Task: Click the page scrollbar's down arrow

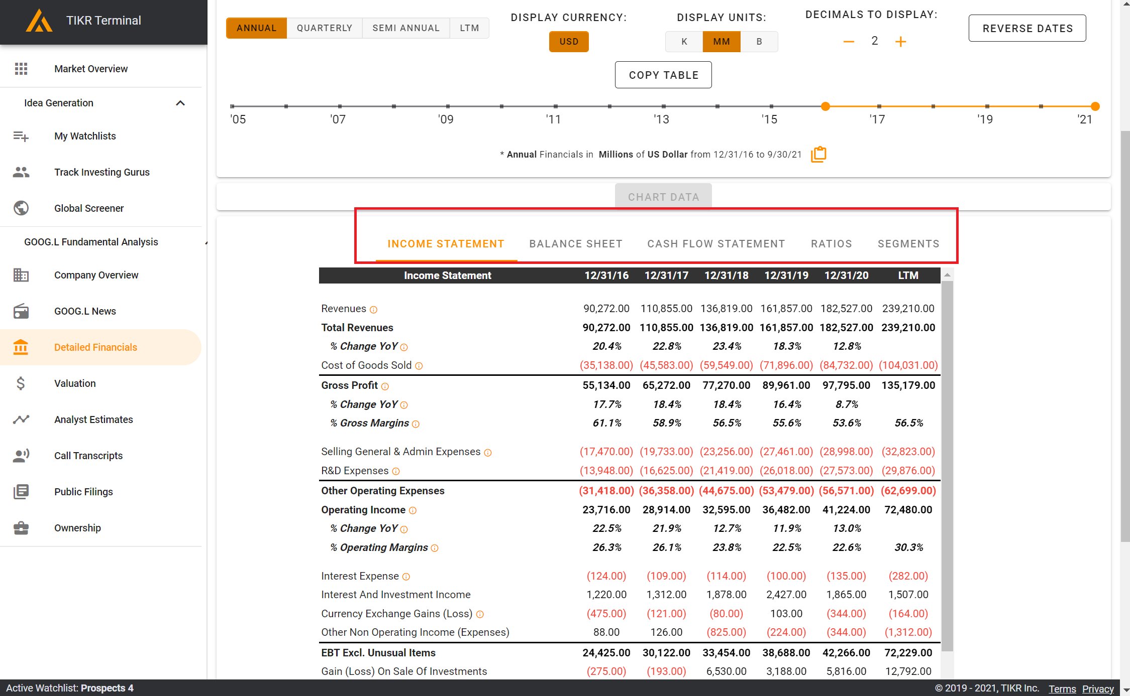Action: 1125,690
